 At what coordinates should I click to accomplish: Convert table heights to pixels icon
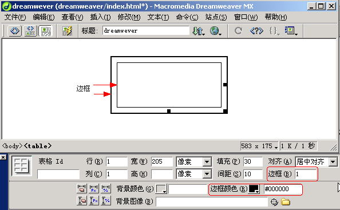click(x=94, y=200)
